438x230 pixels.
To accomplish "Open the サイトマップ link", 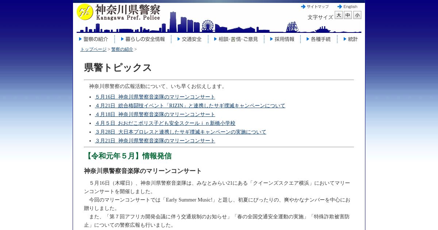I will coord(315,7).
